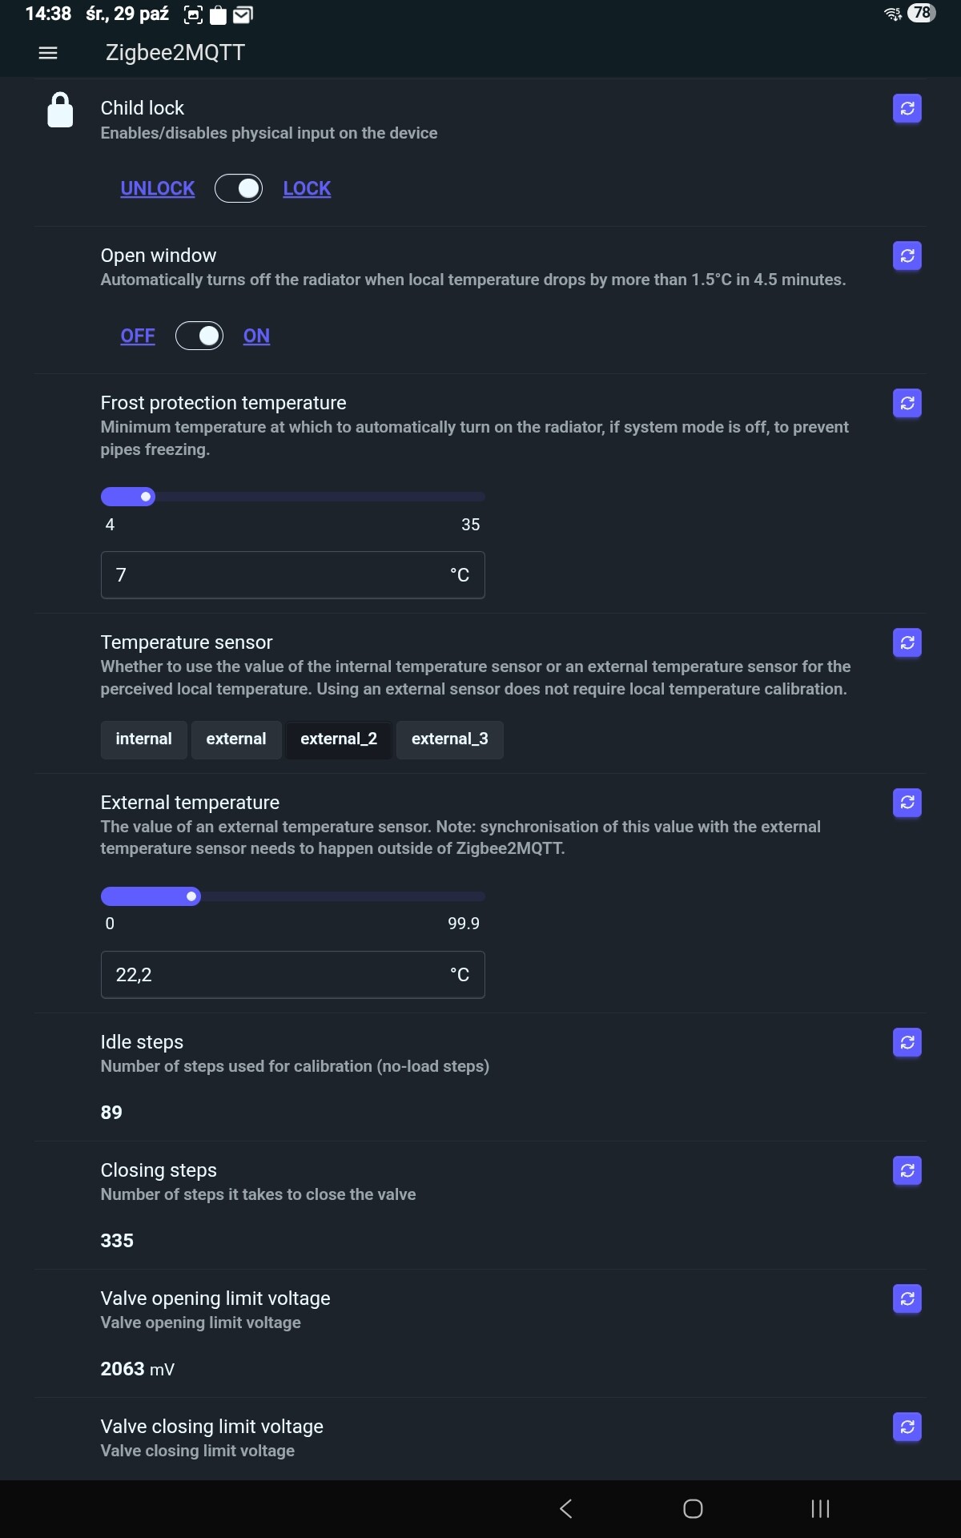This screenshot has height=1538, width=961.
Task: Toggle the Open window switch
Action: click(x=199, y=336)
